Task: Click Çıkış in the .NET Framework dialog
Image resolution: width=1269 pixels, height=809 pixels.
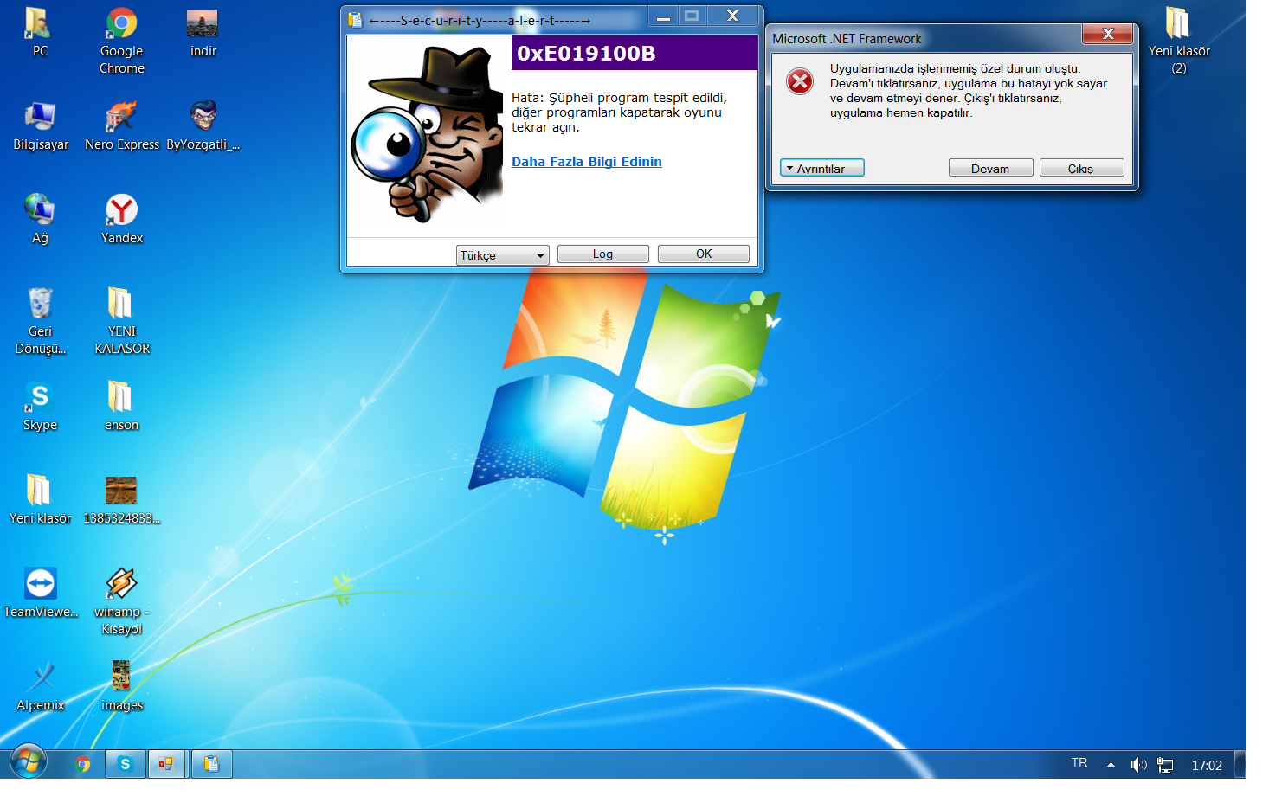Action: pyautogui.click(x=1081, y=168)
